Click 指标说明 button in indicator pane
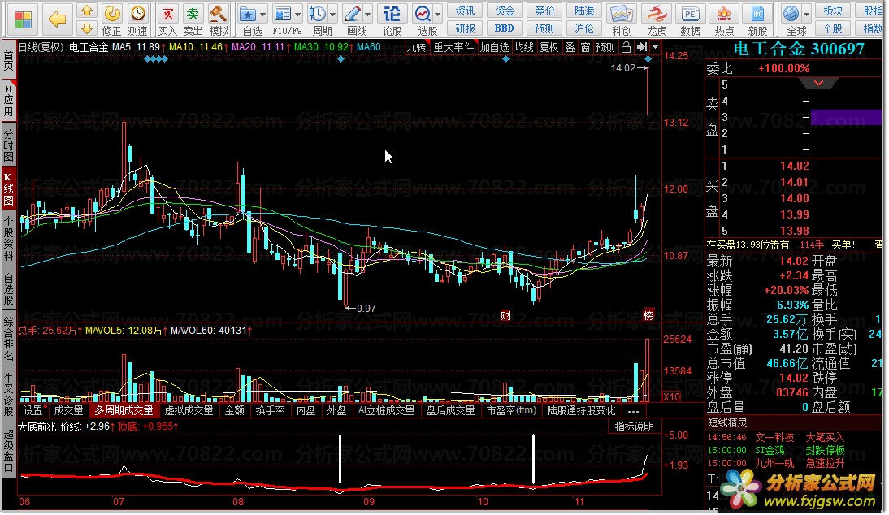Image resolution: width=889 pixels, height=515 pixels. (635, 426)
